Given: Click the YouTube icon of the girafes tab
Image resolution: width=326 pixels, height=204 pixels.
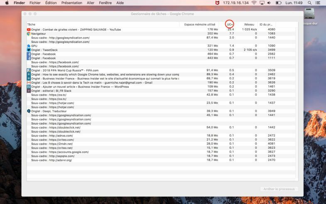Looking at the screenshot, I should pos(29,29).
